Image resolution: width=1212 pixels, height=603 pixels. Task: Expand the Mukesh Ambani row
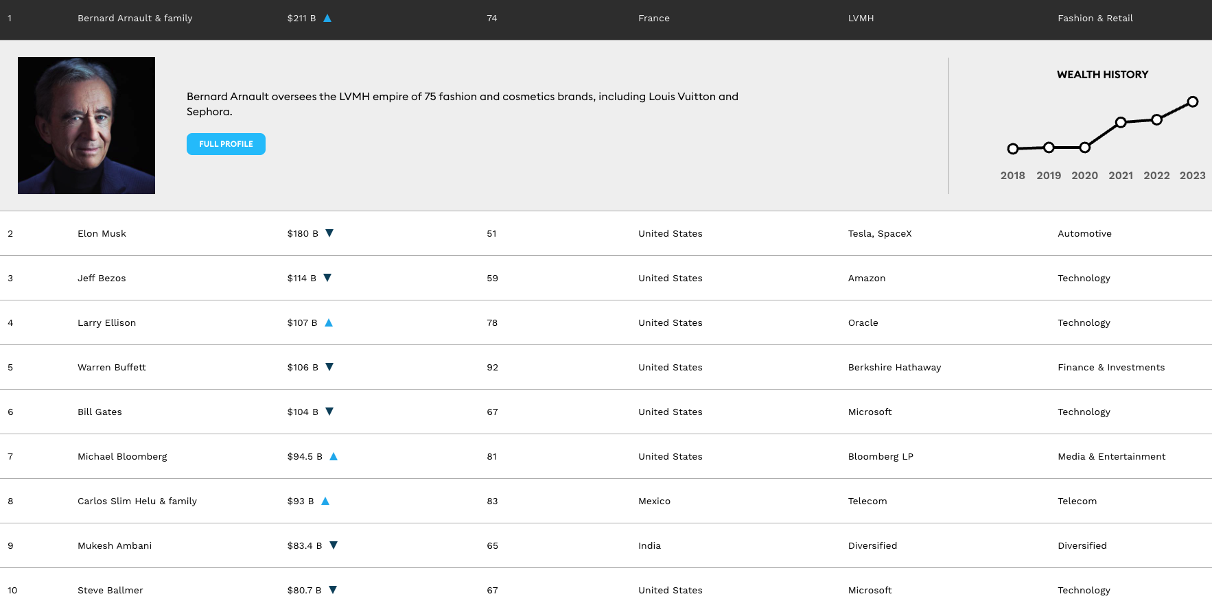coord(606,545)
